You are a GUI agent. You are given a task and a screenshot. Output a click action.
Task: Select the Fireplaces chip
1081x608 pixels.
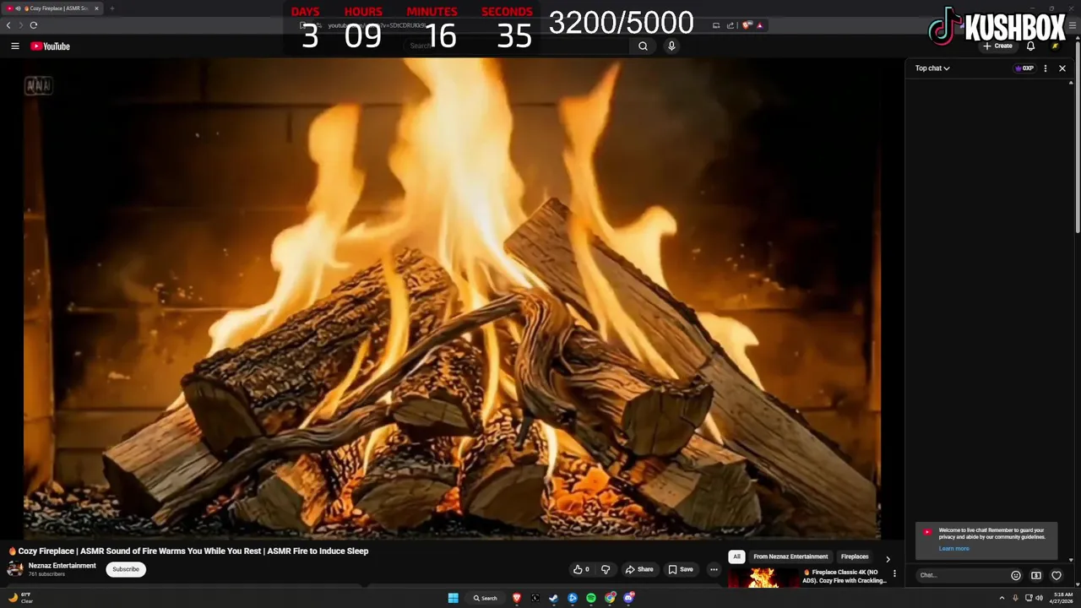[x=855, y=556]
